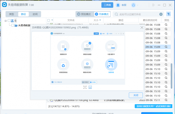Sort by the 文件名 column header
Viewport: 175px width, 114px height.
pyautogui.click(x=71, y=20)
